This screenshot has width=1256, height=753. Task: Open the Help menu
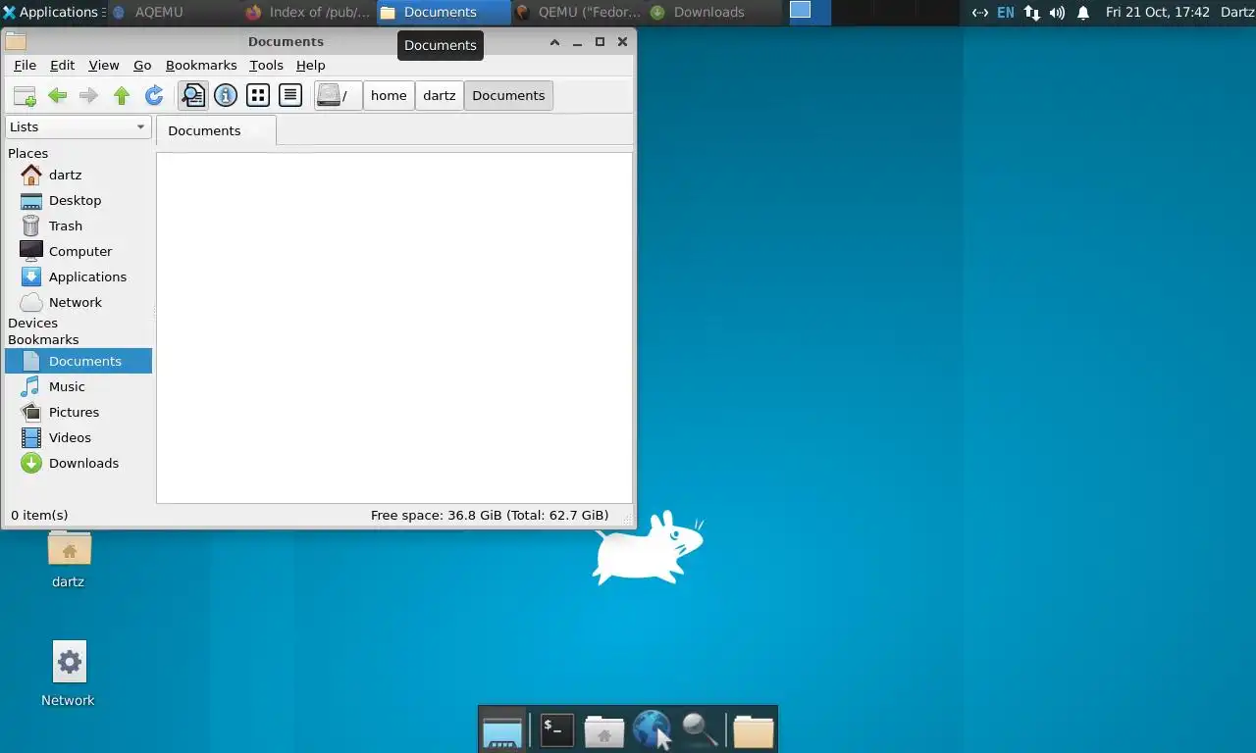click(x=310, y=65)
